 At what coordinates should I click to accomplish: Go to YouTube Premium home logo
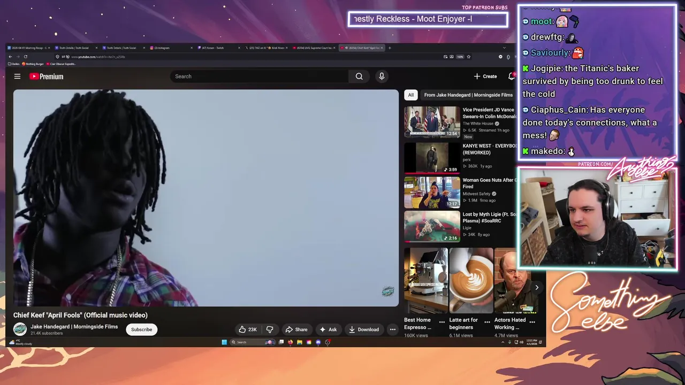point(47,76)
